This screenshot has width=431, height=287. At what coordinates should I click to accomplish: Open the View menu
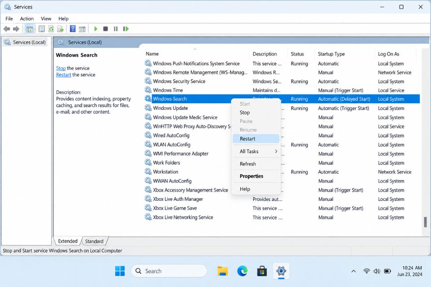click(x=46, y=19)
